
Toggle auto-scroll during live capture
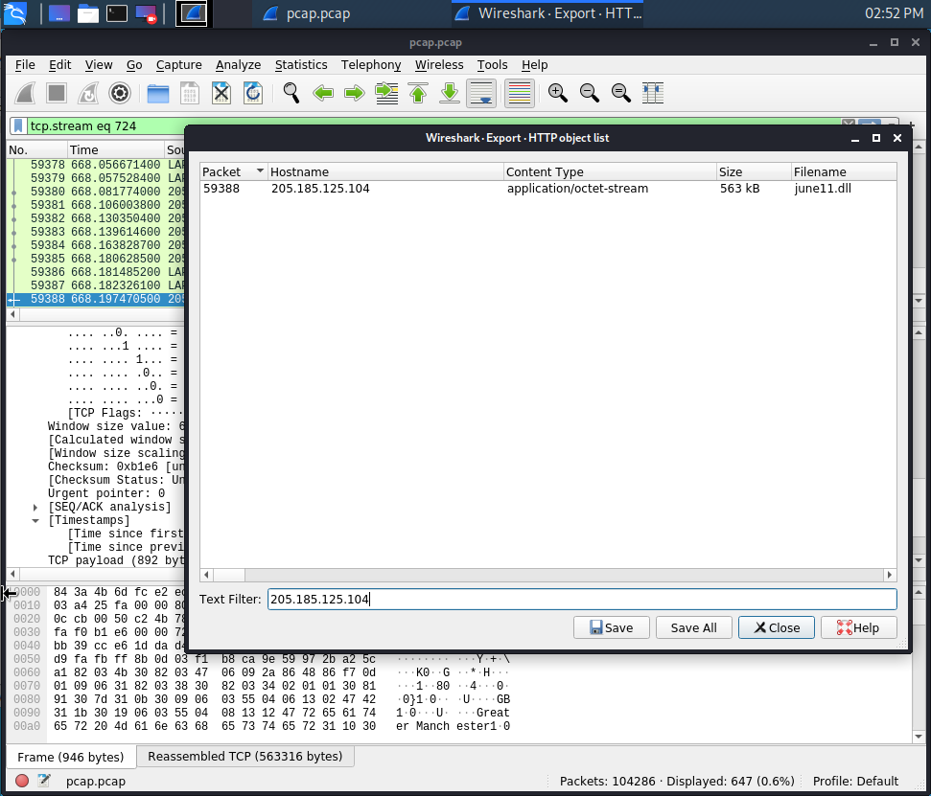(481, 93)
